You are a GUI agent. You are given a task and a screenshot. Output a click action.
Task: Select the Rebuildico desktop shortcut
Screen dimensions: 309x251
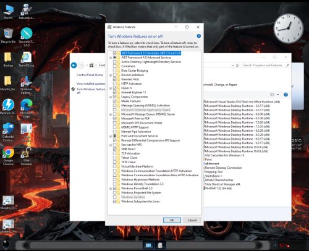pyautogui.click(x=27, y=12)
